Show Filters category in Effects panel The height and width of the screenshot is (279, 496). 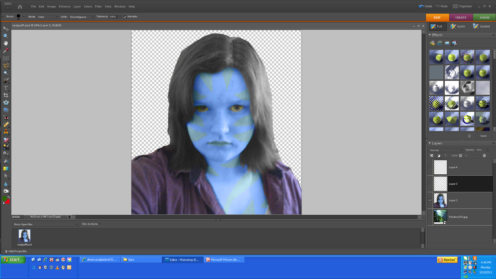432,43
